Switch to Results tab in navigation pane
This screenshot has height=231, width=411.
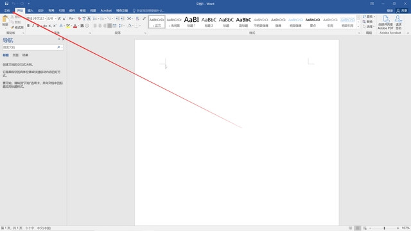(x=25, y=55)
